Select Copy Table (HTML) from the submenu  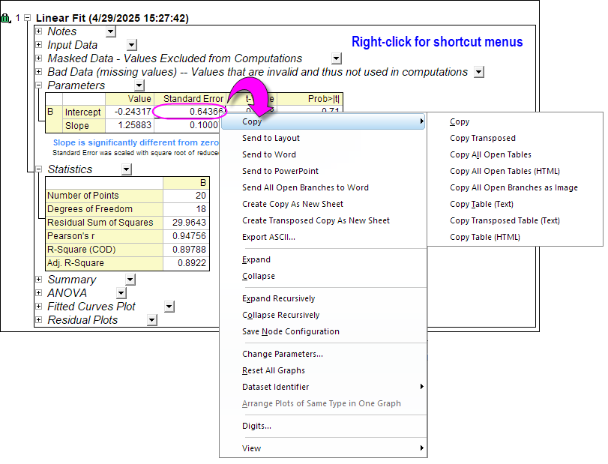click(484, 237)
